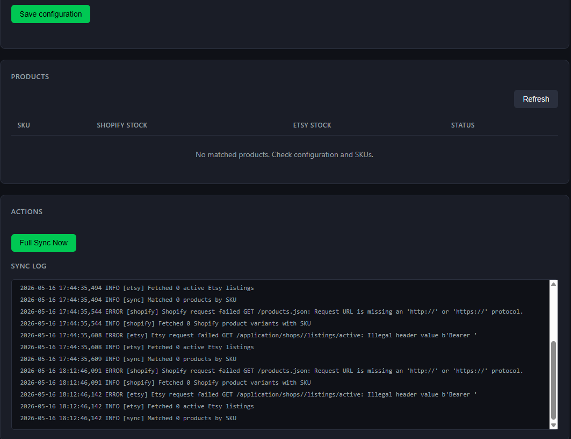Screen dimensions: 571x439
Task: Click the SYNC LOG heading
Action: (28, 266)
